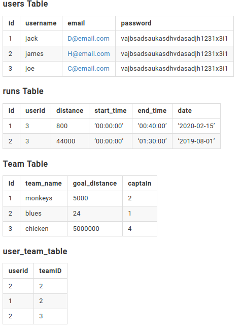Select the password cell in joe's row
243x330 pixels.
click(175, 69)
